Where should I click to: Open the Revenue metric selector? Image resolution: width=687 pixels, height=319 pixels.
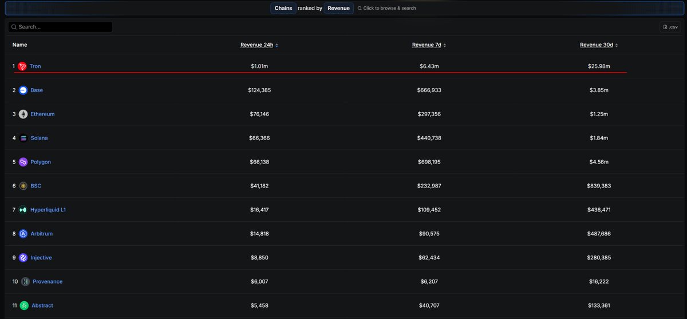338,9
